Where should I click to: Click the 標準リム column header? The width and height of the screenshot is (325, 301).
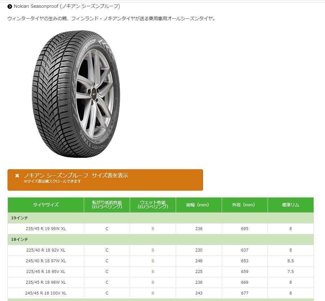click(290, 205)
